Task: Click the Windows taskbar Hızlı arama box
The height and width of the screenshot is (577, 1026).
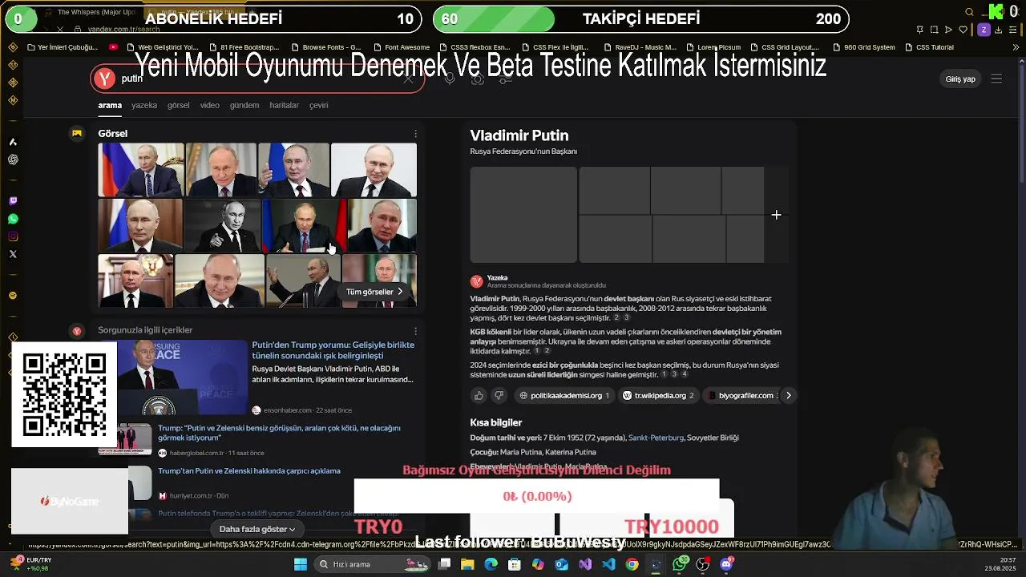Action: click(373, 564)
